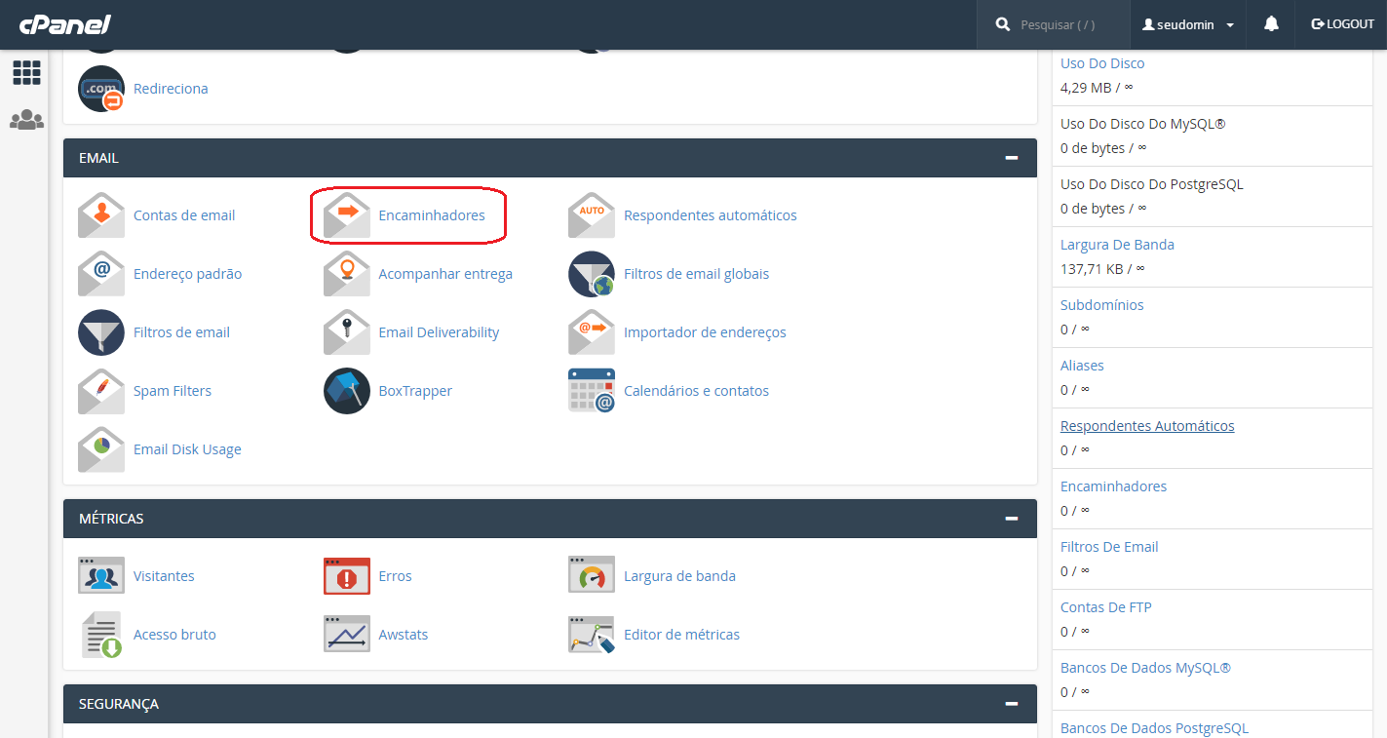Open the Redireciona icon

tap(101, 89)
